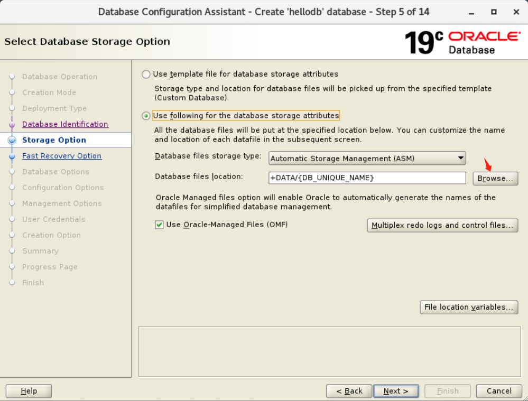The image size is (528, 401).
Task: Go back with the < Back button
Action: tap(349, 391)
